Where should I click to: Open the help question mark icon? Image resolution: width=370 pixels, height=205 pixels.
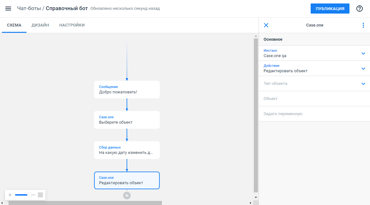[359, 9]
